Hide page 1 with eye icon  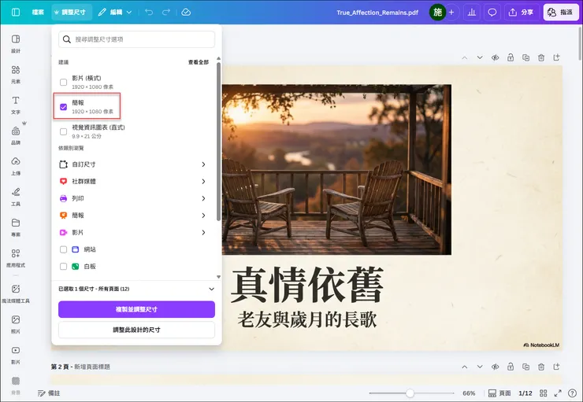point(495,57)
